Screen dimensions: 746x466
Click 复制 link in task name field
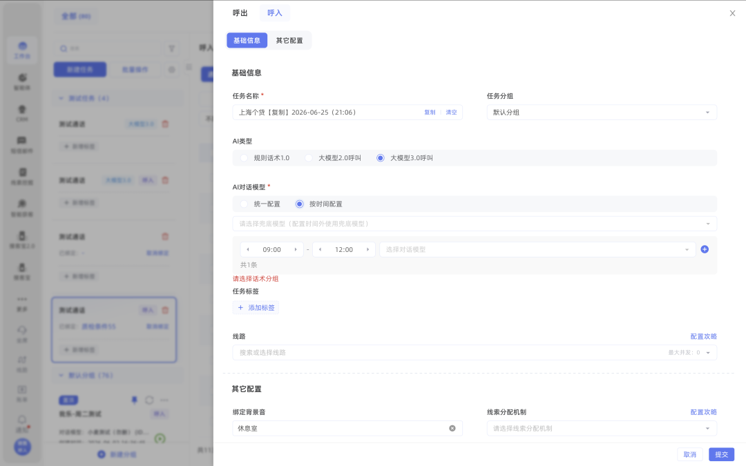point(430,113)
